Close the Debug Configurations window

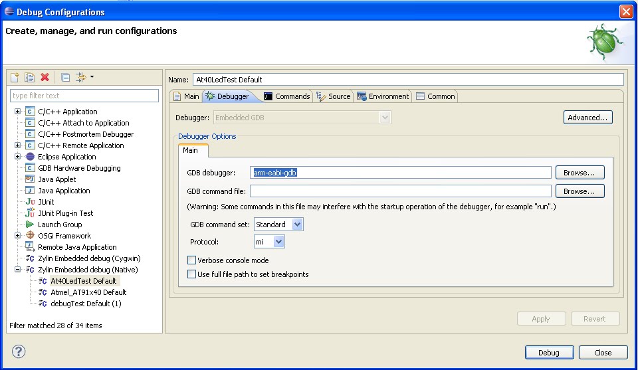pos(626,11)
